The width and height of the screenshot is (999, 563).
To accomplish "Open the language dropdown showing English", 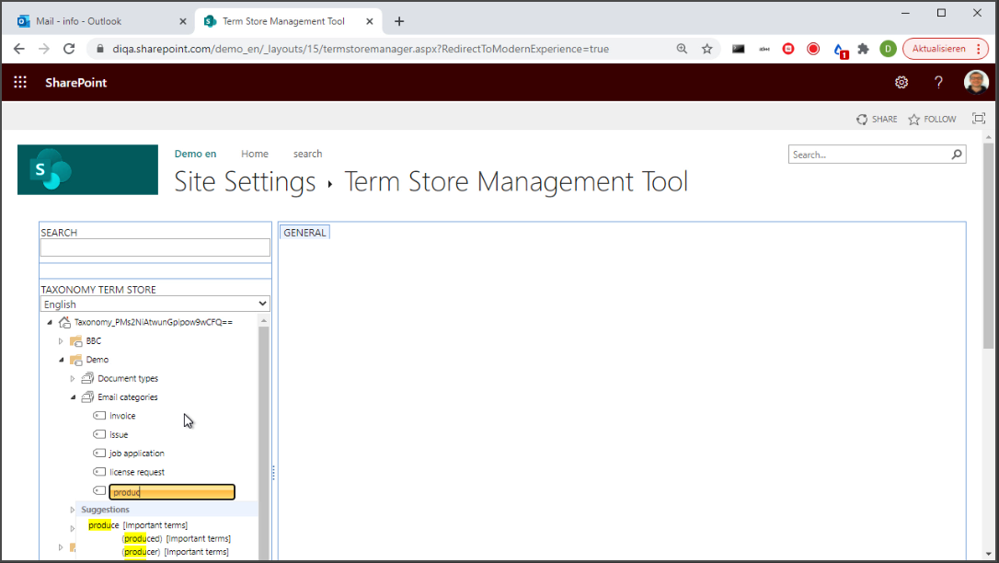I will click(x=155, y=304).
